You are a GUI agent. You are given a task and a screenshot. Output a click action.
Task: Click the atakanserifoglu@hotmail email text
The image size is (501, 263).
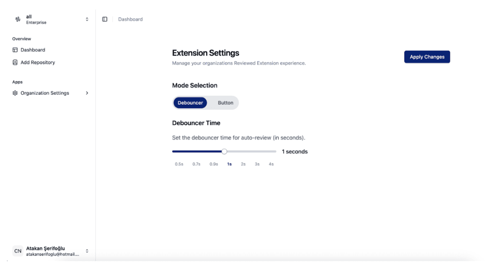(52, 254)
